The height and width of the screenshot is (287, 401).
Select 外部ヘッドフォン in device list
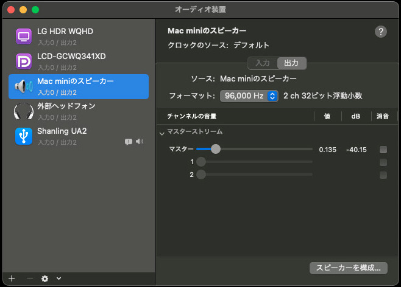pos(79,111)
